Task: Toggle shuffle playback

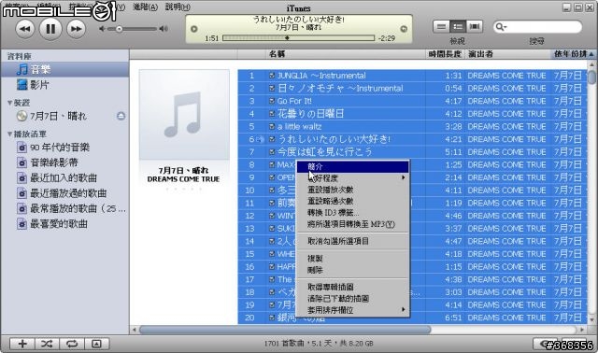Action: (47, 344)
